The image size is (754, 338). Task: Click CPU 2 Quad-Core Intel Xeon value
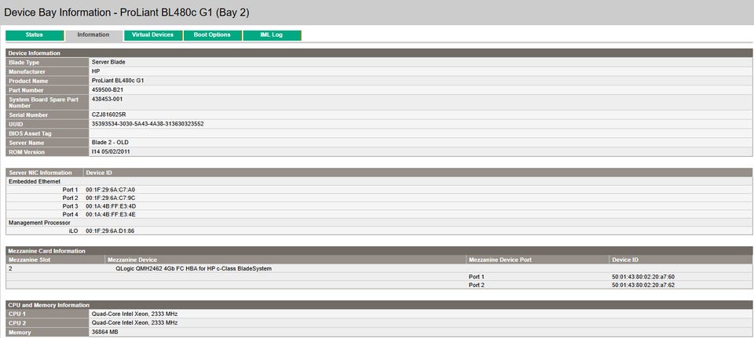[x=134, y=322]
